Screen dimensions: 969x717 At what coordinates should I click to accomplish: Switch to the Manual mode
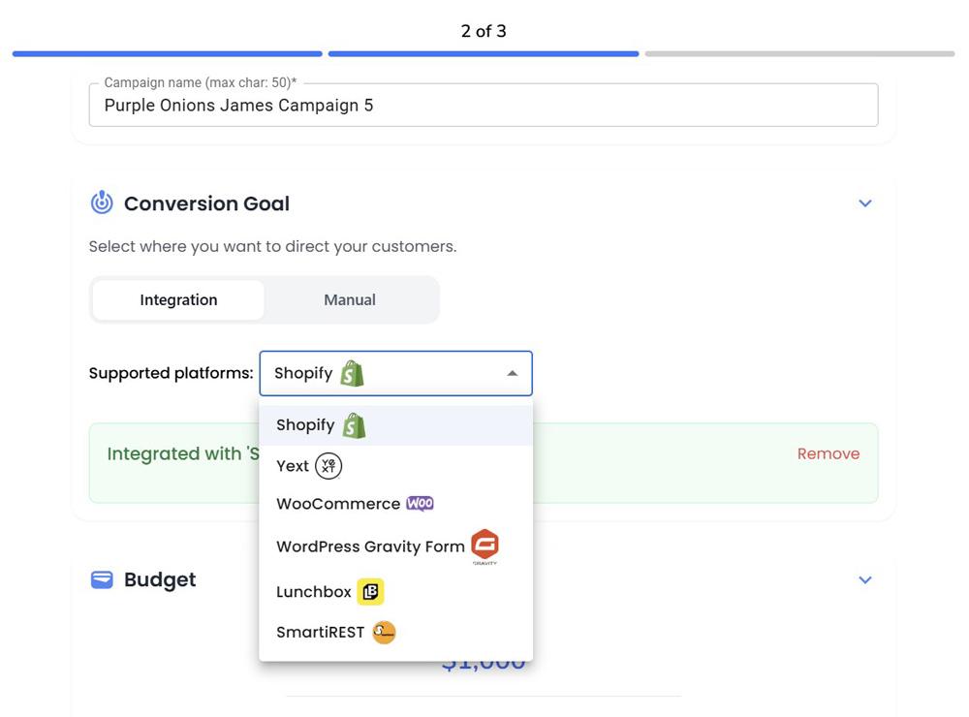[350, 300]
